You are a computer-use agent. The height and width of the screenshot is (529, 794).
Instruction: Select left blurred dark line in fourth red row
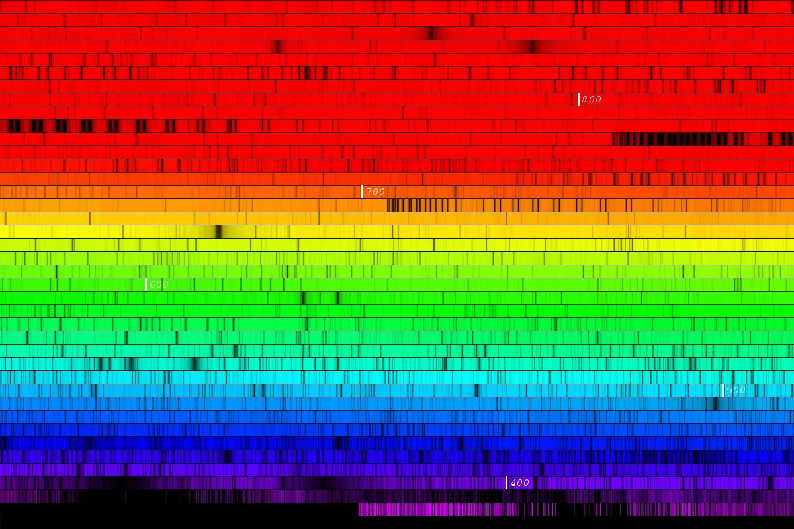click(276, 46)
